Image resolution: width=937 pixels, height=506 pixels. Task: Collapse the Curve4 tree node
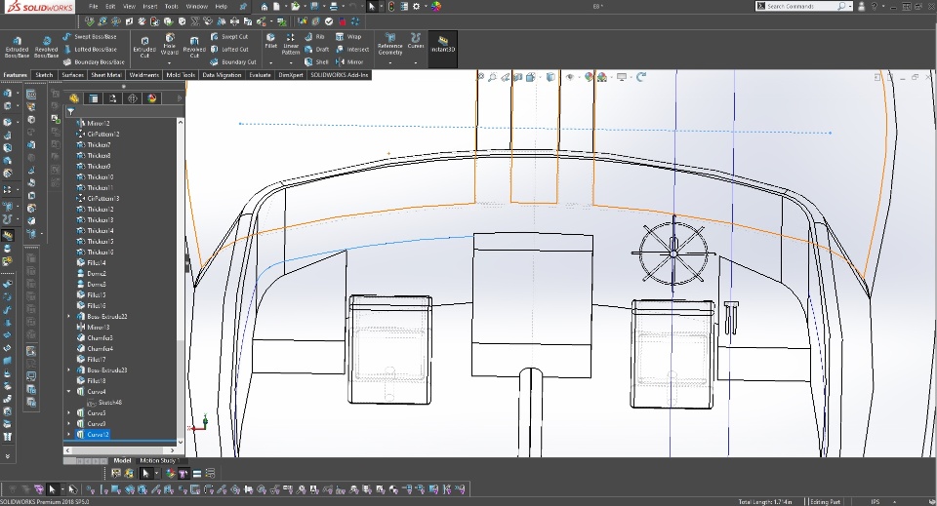coord(68,391)
